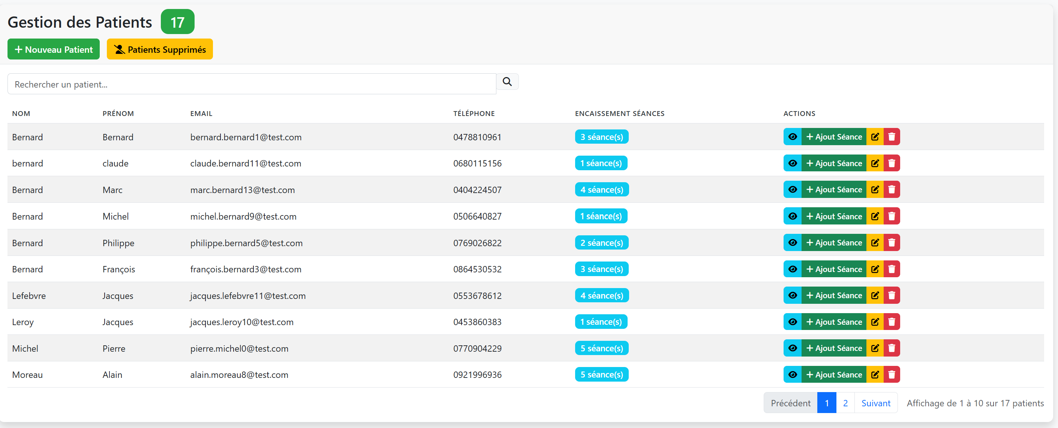Focus the Rechercher un patient field
The height and width of the screenshot is (428, 1058).
251,85
